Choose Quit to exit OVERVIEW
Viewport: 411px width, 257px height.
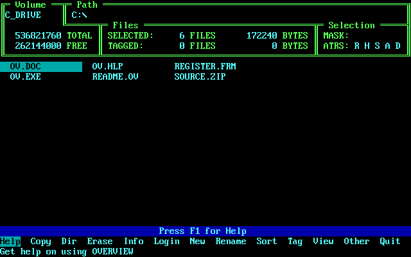390,242
